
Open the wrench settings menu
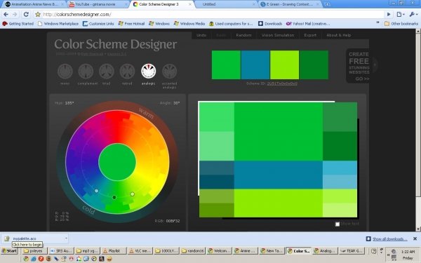[413, 14]
